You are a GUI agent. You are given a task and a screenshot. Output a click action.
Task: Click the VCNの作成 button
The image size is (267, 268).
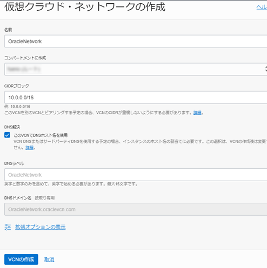pos(21,259)
